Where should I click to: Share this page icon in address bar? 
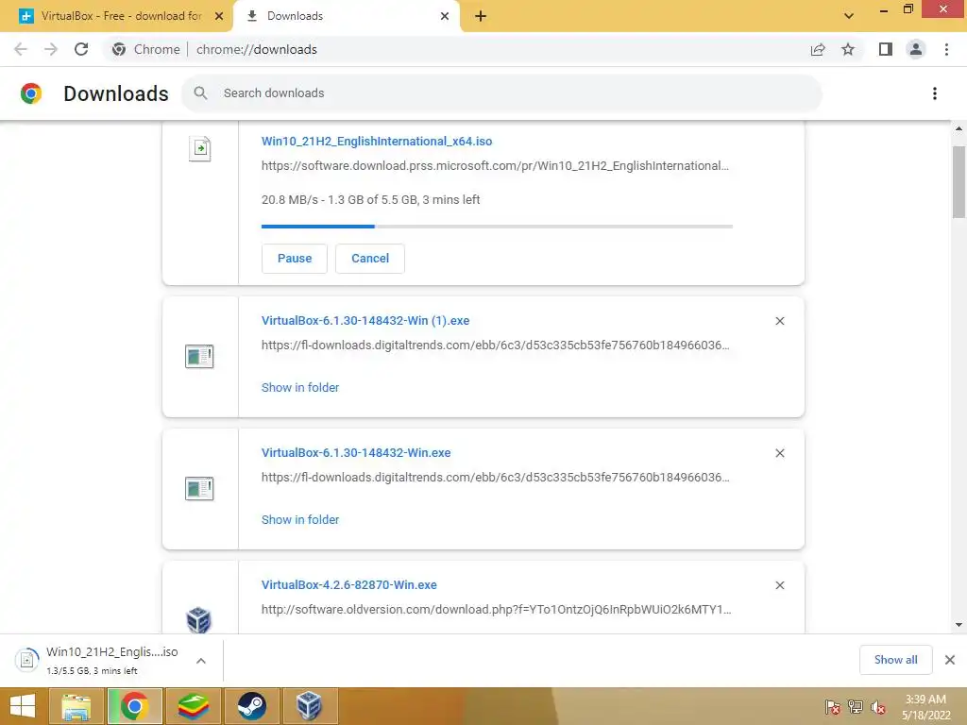[818, 49]
